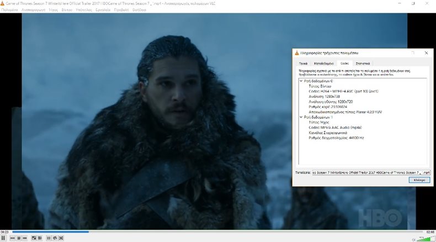Image resolution: width=436 pixels, height=242 pixels.
Task: Switch to the Στατιστικά tab
Action: coord(363,64)
